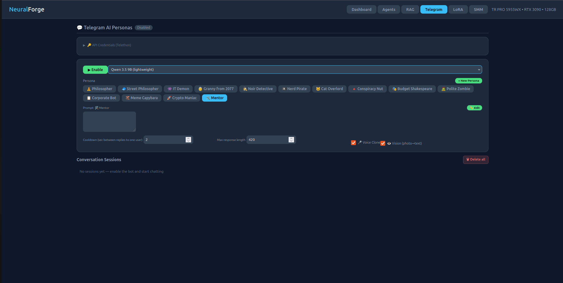
Task: Select the Telegram tab
Action: (433, 9)
